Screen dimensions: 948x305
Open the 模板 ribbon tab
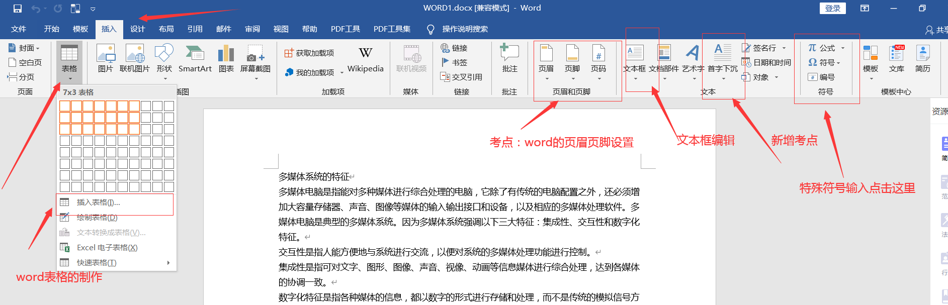(80, 29)
